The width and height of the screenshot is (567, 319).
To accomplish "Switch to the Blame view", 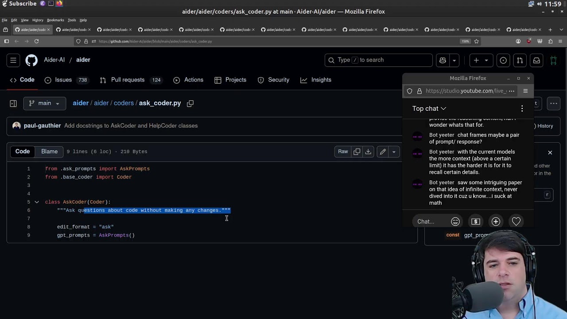I will 50,152.
